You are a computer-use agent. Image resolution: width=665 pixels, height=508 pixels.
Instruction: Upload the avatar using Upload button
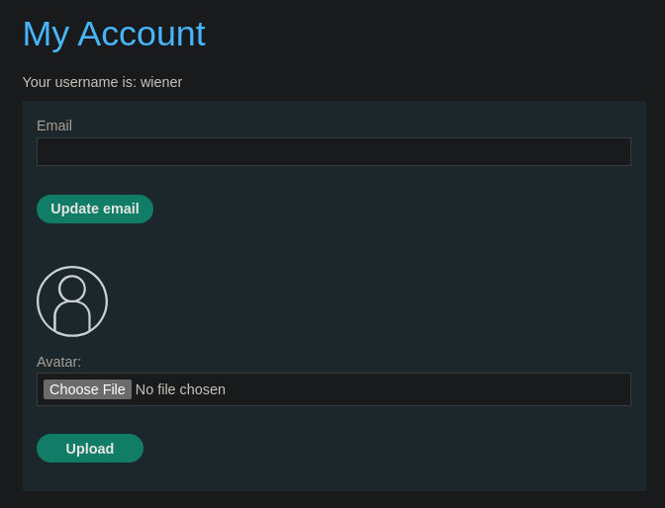(x=90, y=449)
